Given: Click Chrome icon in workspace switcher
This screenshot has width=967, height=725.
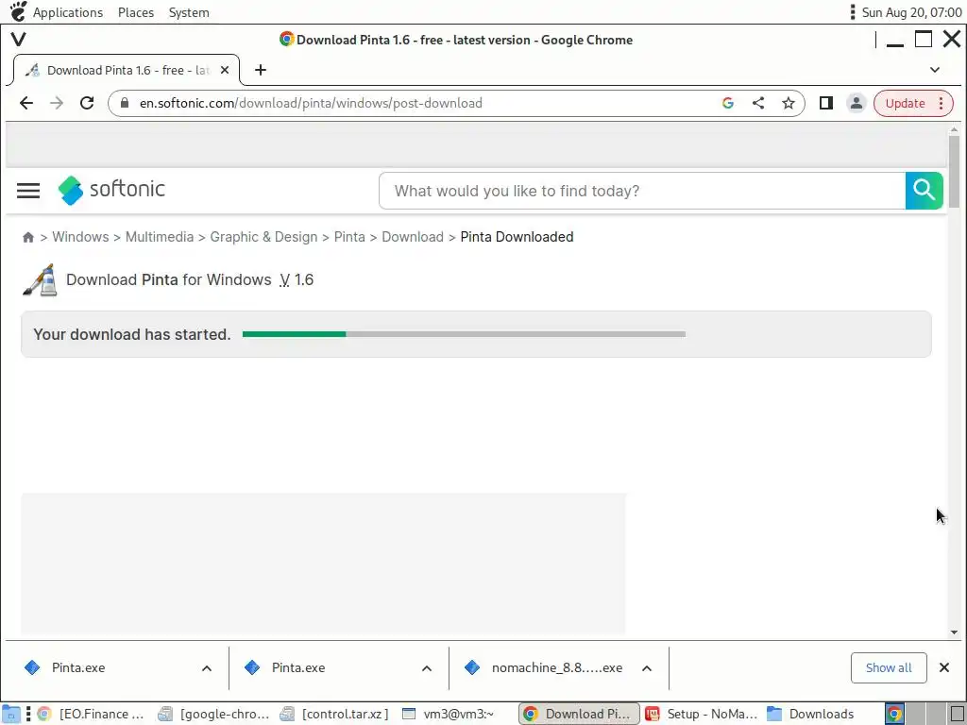Looking at the screenshot, I should (894, 714).
